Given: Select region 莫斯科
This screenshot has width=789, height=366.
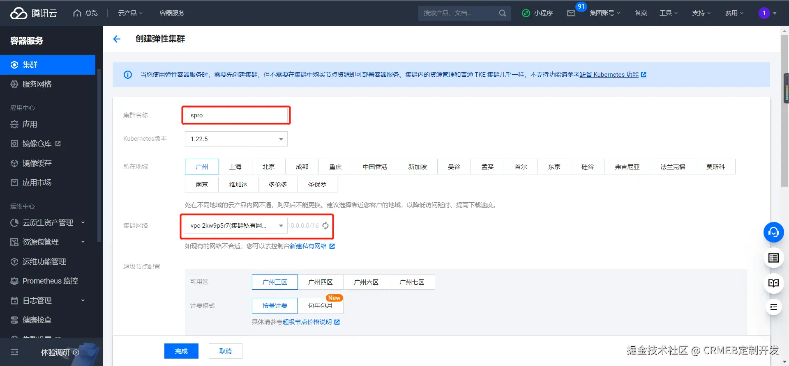Looking at the screenshot, I should pyautogui.click(x=715, y=167).
